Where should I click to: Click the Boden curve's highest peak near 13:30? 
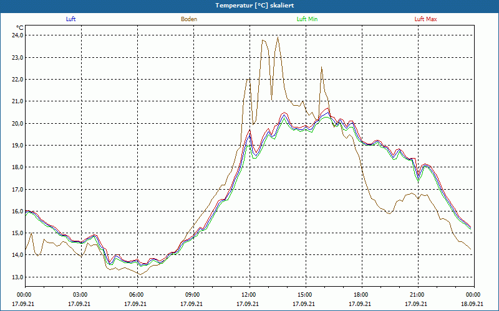(x=278, y=37)
